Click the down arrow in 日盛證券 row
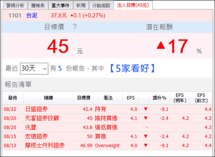This screenshot has height=157, width=215. 145,109
